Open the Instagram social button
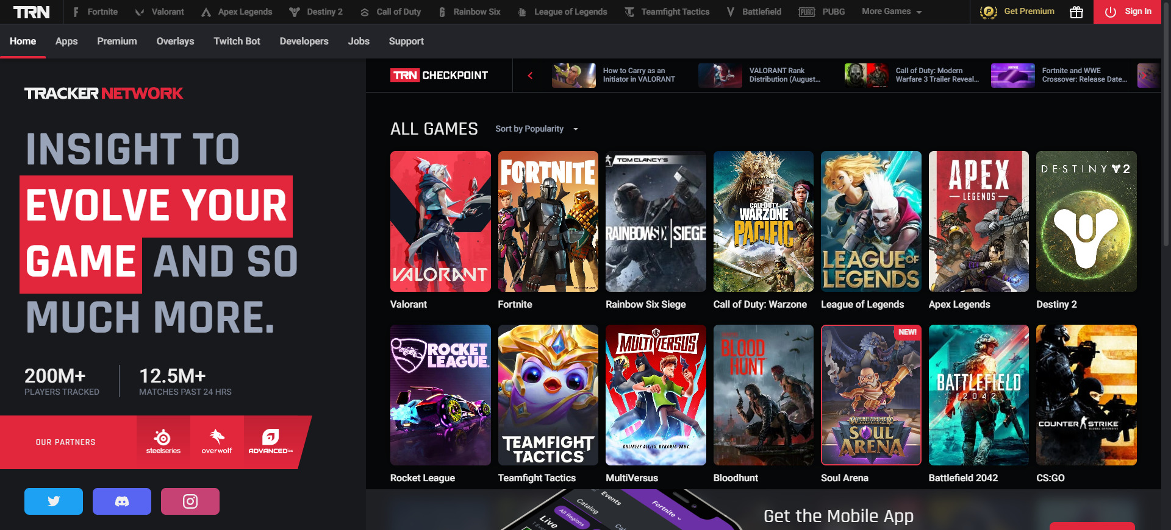Viewport: 1171px width, 530px height. (190, 501)
